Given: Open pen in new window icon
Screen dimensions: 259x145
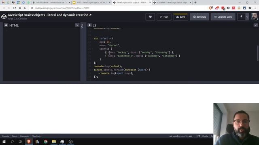Looking at the screenshot, I should 199,136.
